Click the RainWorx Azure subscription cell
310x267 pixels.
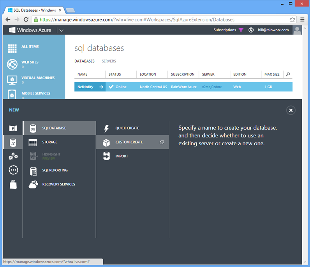point(184,87)
